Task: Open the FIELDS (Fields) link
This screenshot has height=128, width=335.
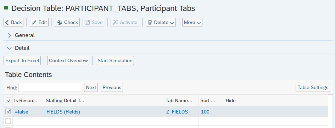Action: (x=63, y=112)
